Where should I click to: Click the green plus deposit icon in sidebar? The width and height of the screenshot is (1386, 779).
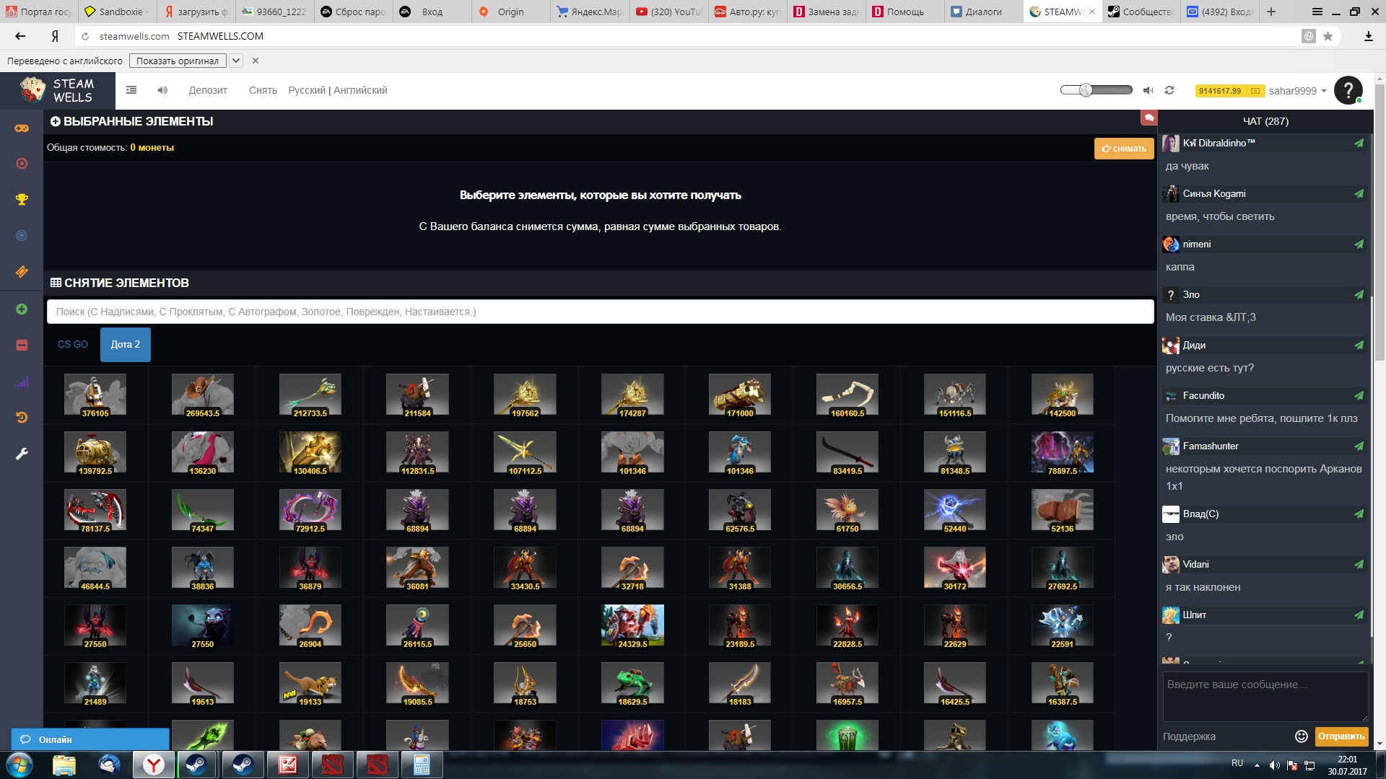(x=22, y=309)
